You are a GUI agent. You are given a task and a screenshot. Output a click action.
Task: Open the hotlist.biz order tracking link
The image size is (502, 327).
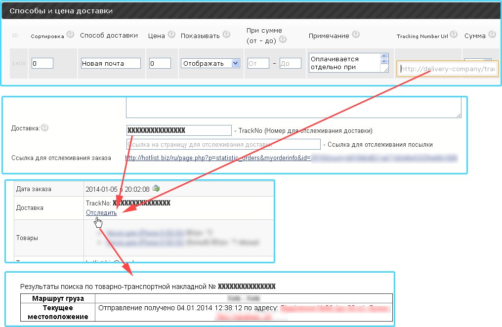(x=217, y=158)
